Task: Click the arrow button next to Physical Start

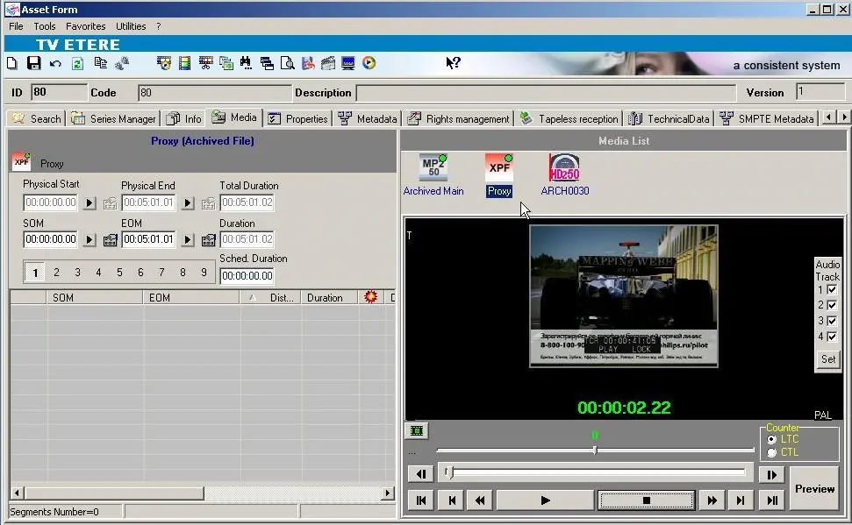Action: 89,203
